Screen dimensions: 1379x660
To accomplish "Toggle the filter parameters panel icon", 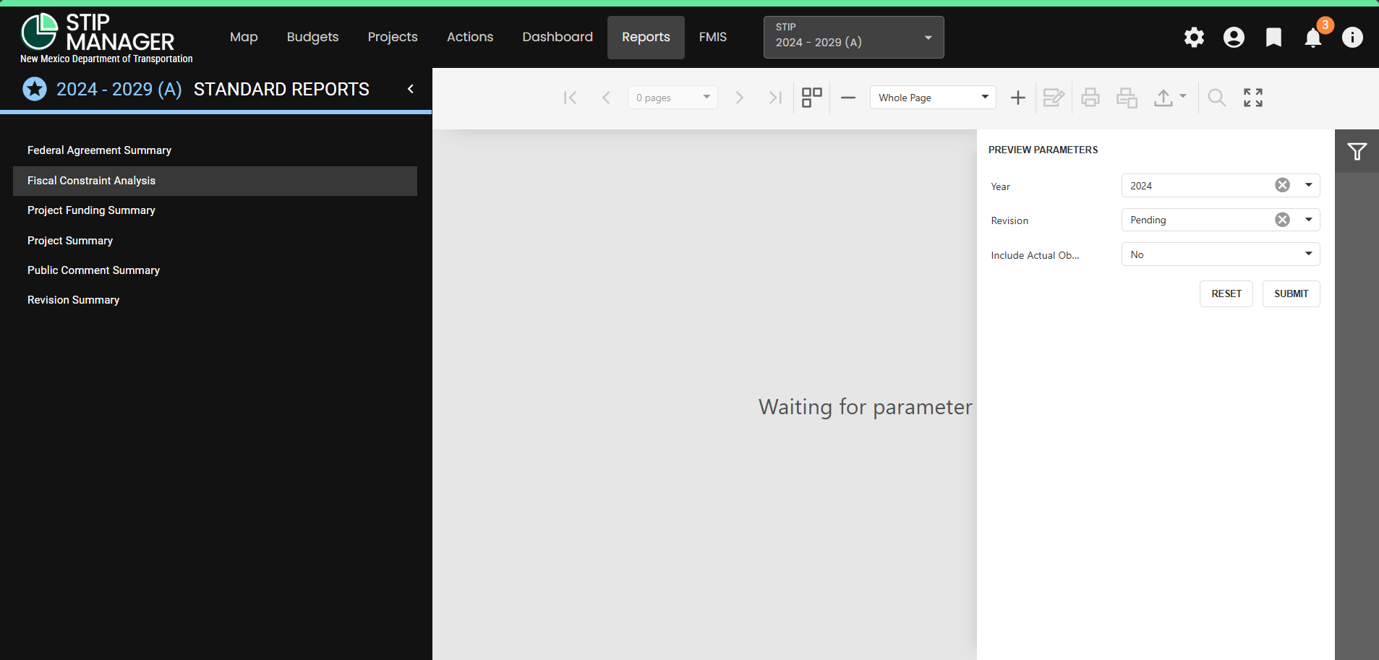I will 1357,151.
